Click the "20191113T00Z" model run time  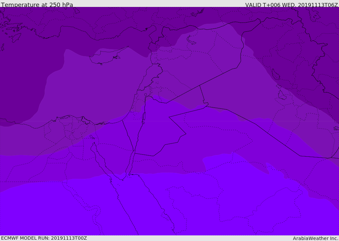[x=69, y=238]
